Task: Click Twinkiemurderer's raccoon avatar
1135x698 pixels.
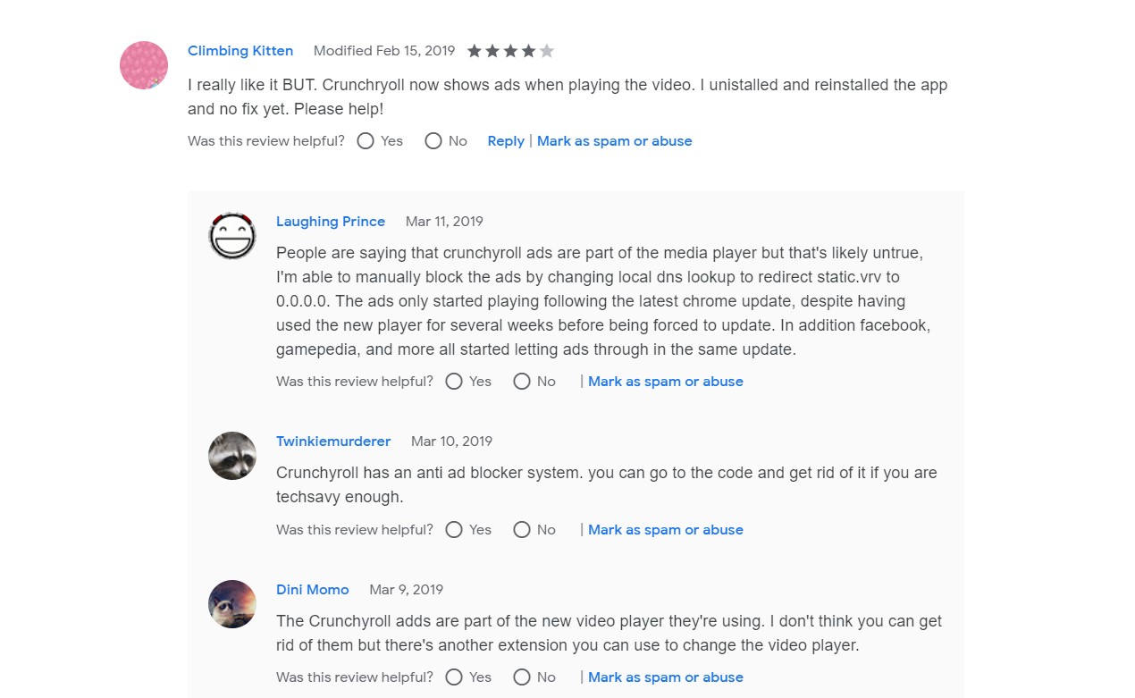Action: [232, 456]
